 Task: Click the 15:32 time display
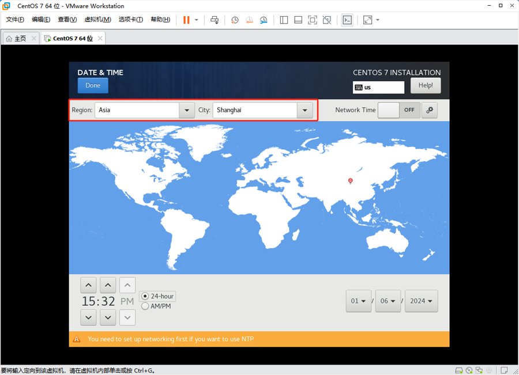pos(98,301)
